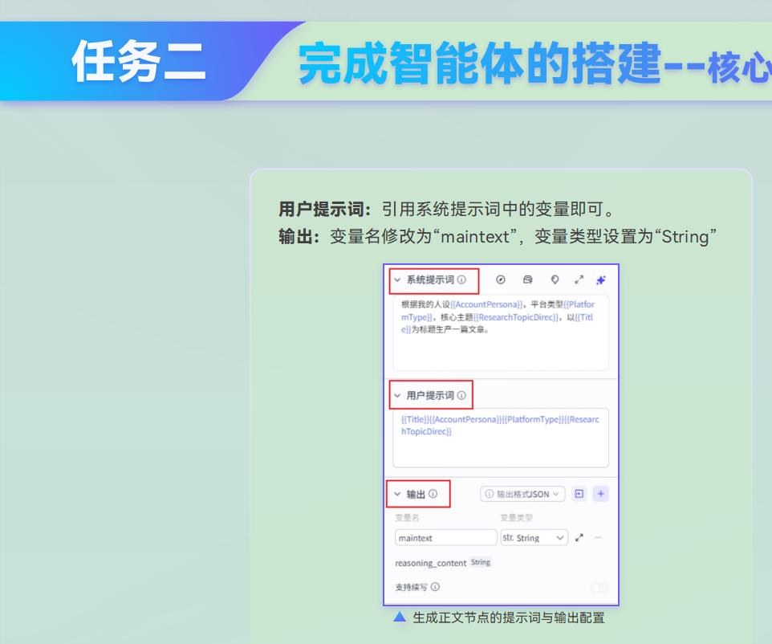Click the import icon beside output format
This screenshot has width=772, height=644.
[579, 494]
